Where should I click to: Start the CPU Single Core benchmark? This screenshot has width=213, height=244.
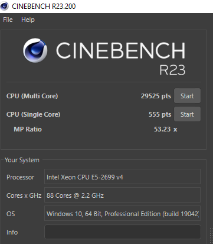click(x=187, y=114)
